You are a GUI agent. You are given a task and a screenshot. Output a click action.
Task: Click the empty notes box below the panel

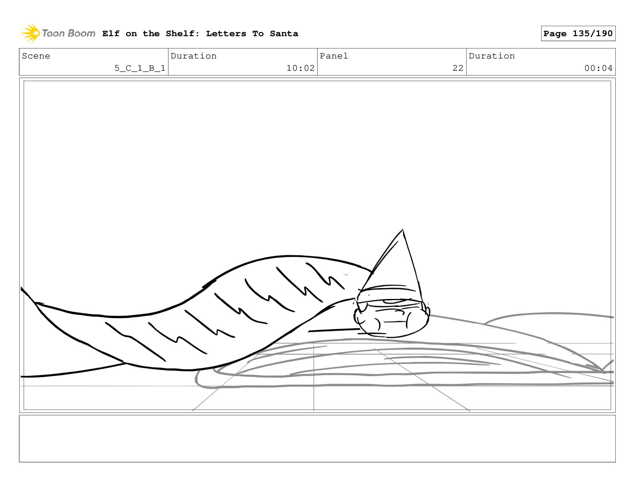[317, 438]
